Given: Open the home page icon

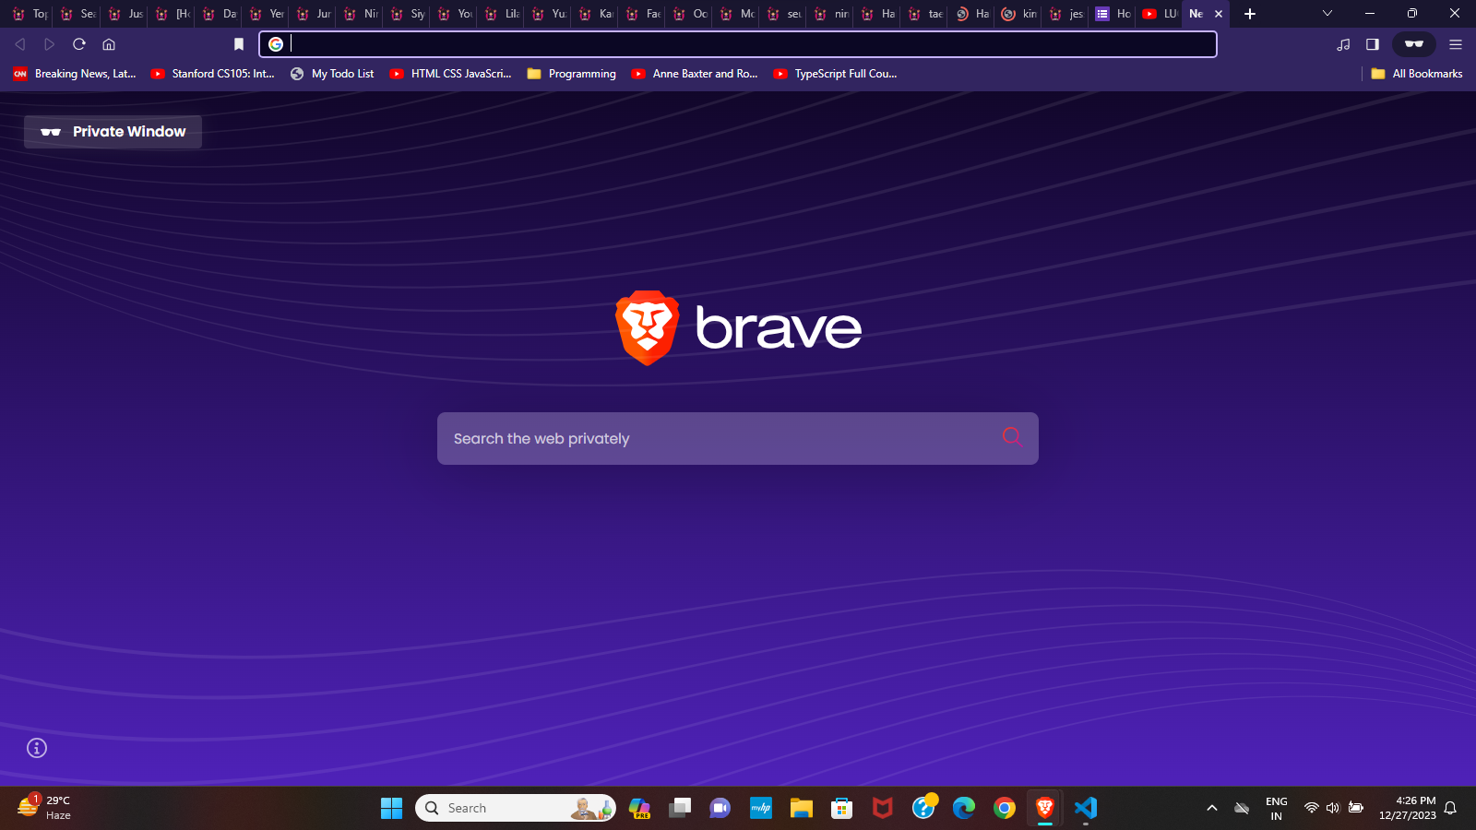Looking at the screenshot, I should [x=109, y=44].
